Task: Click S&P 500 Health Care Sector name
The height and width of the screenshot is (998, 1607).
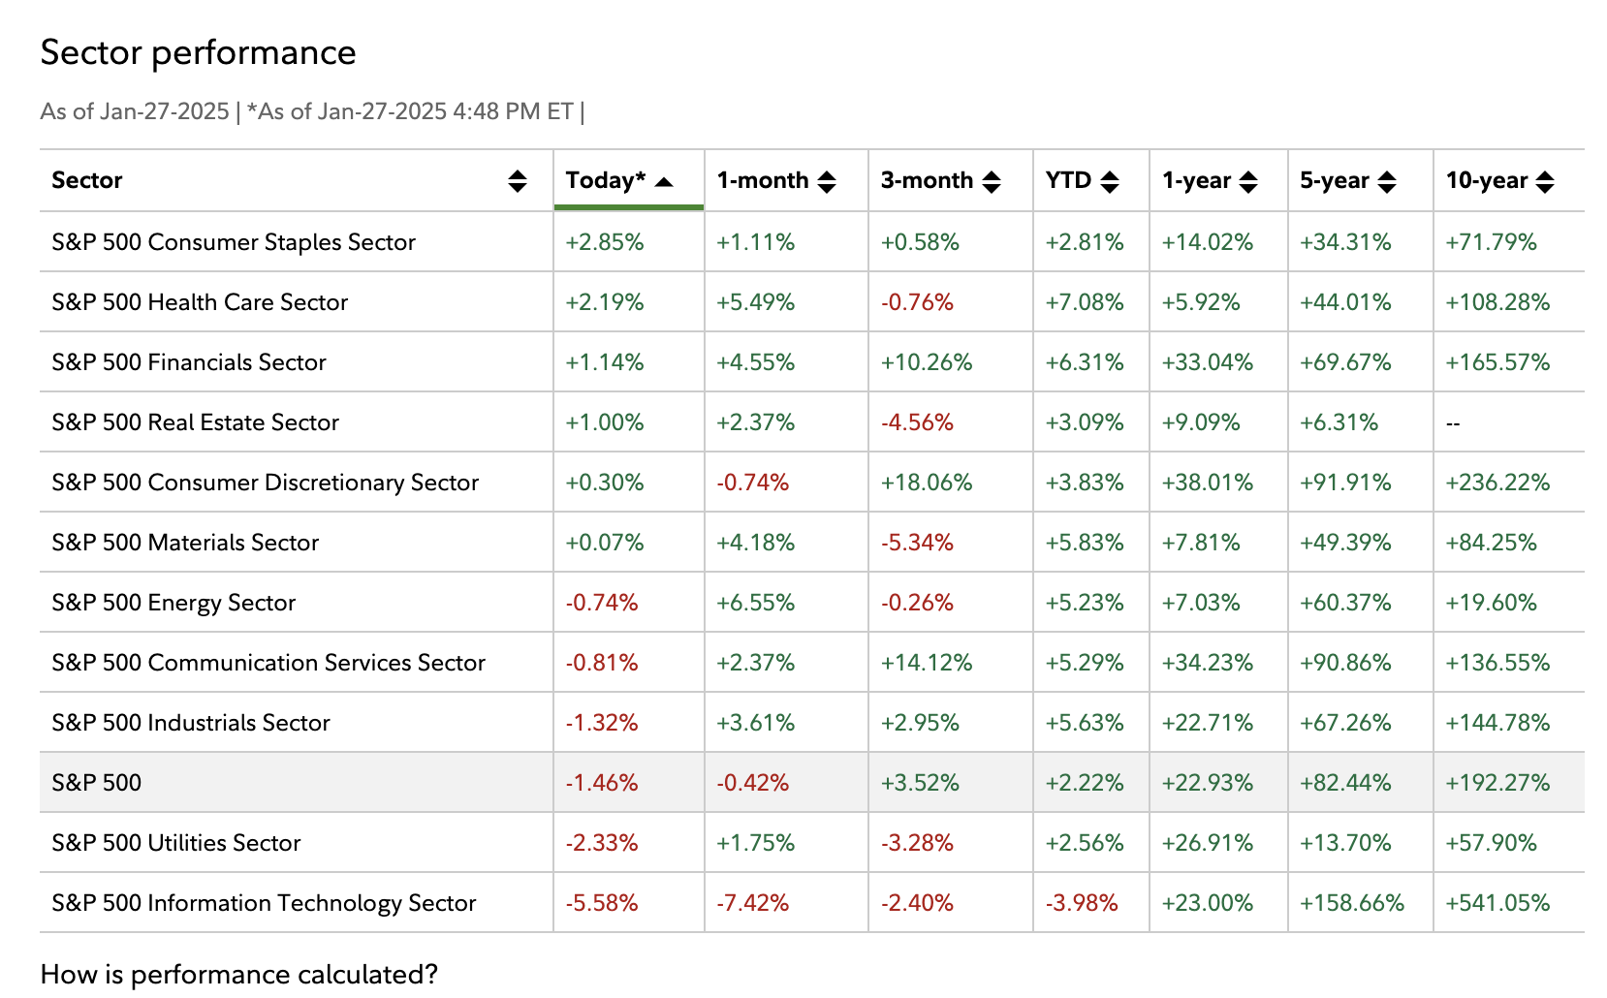Action: click(200, 302)
